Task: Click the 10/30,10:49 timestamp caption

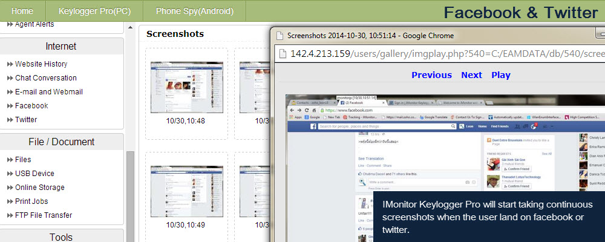Action: coord(186,225)
